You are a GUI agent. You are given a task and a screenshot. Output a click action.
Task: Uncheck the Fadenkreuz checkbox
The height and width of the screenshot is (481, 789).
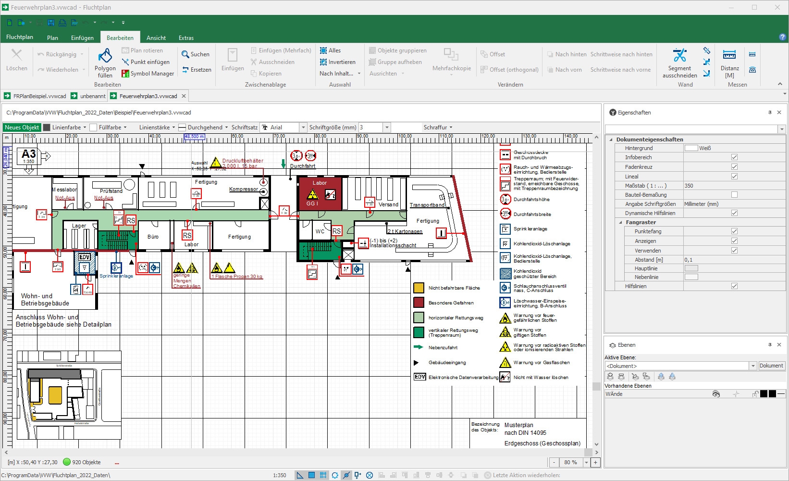point(734,167)
